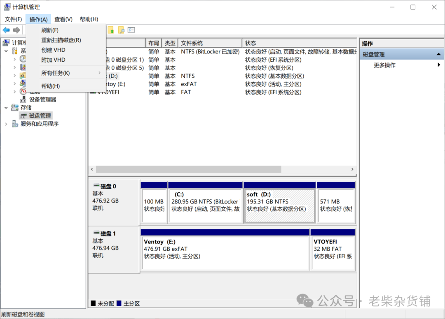Click the checklist view toolbar icon
This screenshot has height=319, width=445.
131,30
